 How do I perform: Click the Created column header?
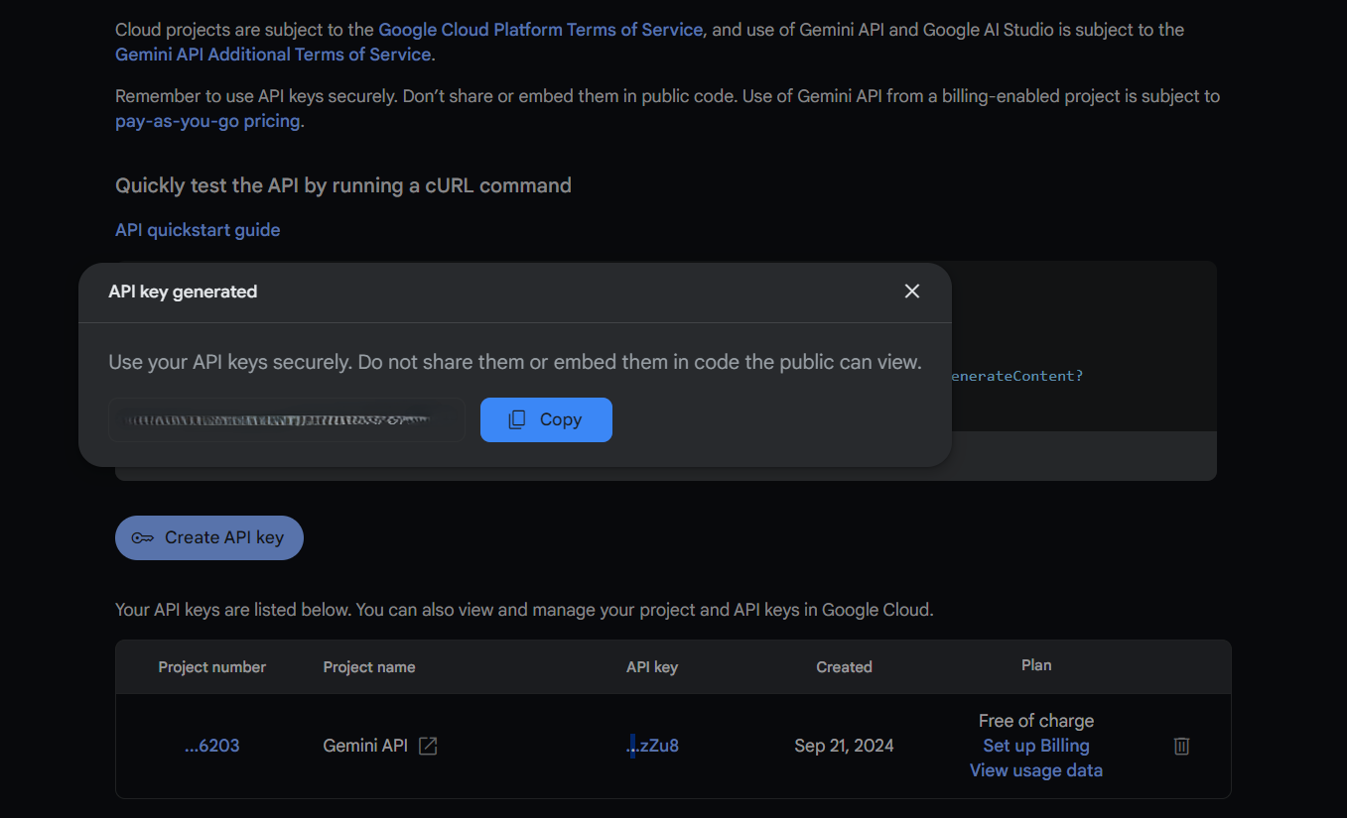click(x=844, y=667)
